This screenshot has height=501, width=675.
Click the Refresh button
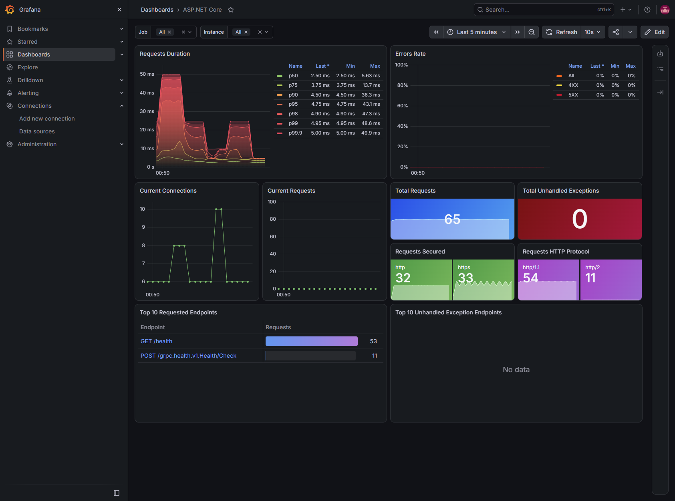tap(562, 32)
